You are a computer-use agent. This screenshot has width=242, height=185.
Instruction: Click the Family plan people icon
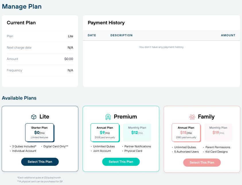[192, 117]
